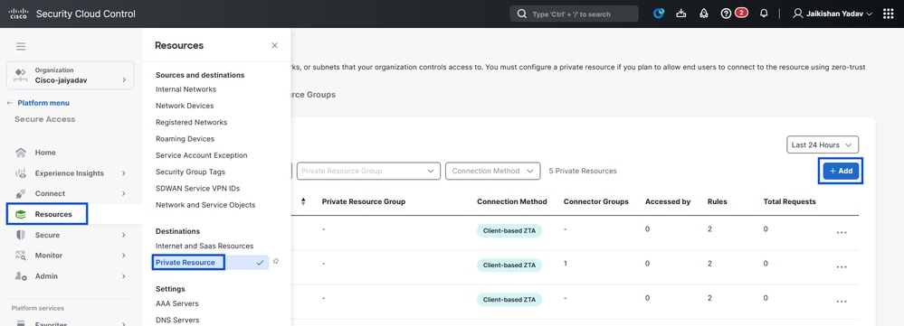904x326 pixels.
Task: Open row actions for third resource
Action: [842, 302]
